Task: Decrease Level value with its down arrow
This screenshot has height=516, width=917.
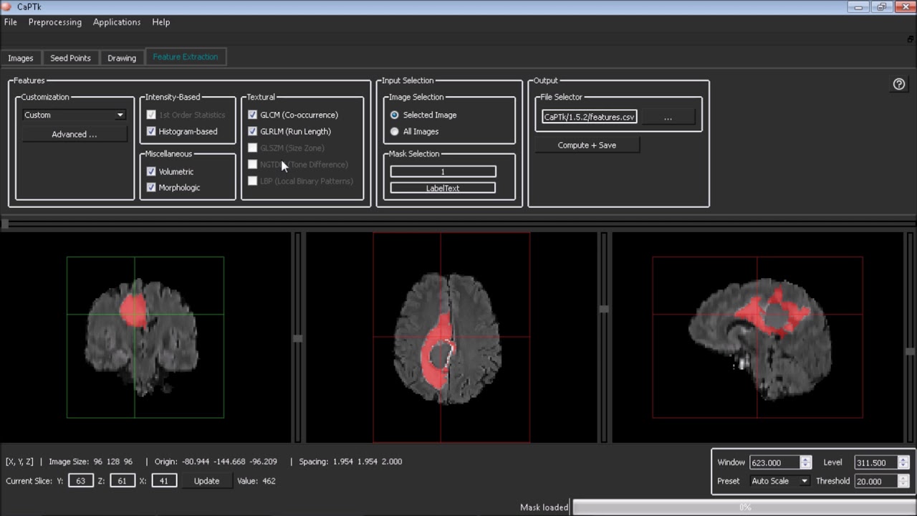Action: point(903,466)
